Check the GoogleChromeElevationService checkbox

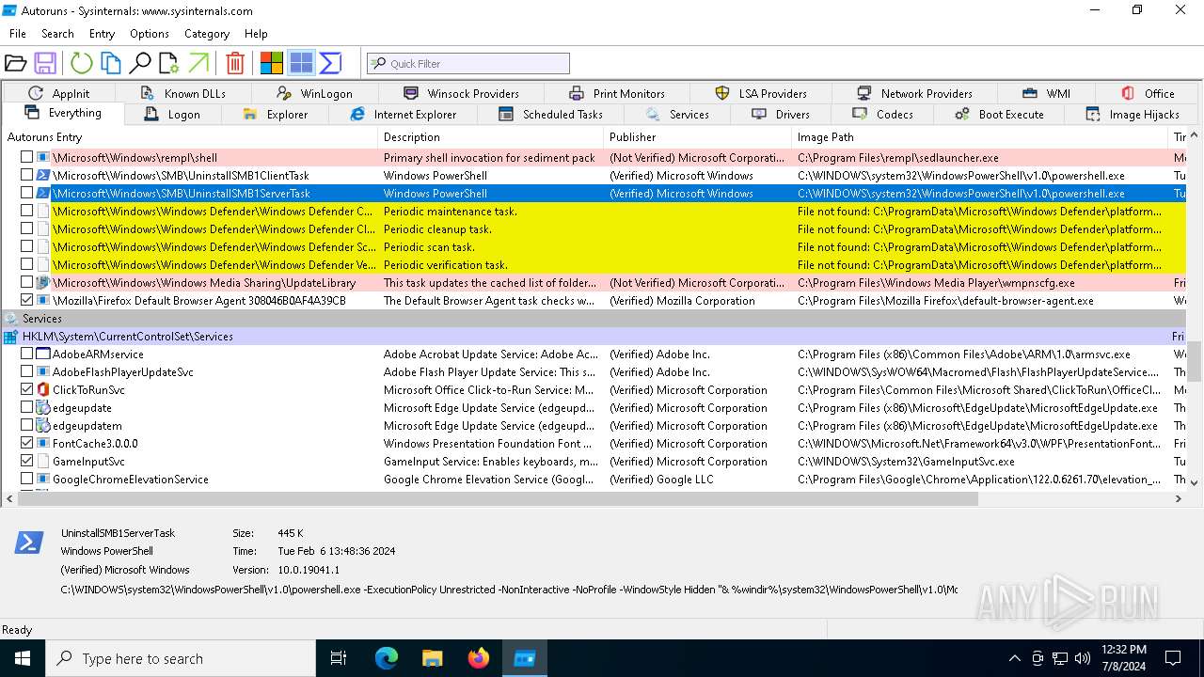click(x=26, y=480)
